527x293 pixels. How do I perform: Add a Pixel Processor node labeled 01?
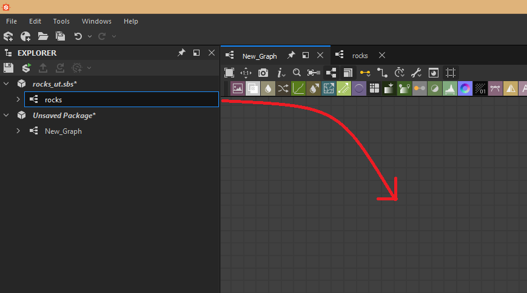(x=480, y=88)
